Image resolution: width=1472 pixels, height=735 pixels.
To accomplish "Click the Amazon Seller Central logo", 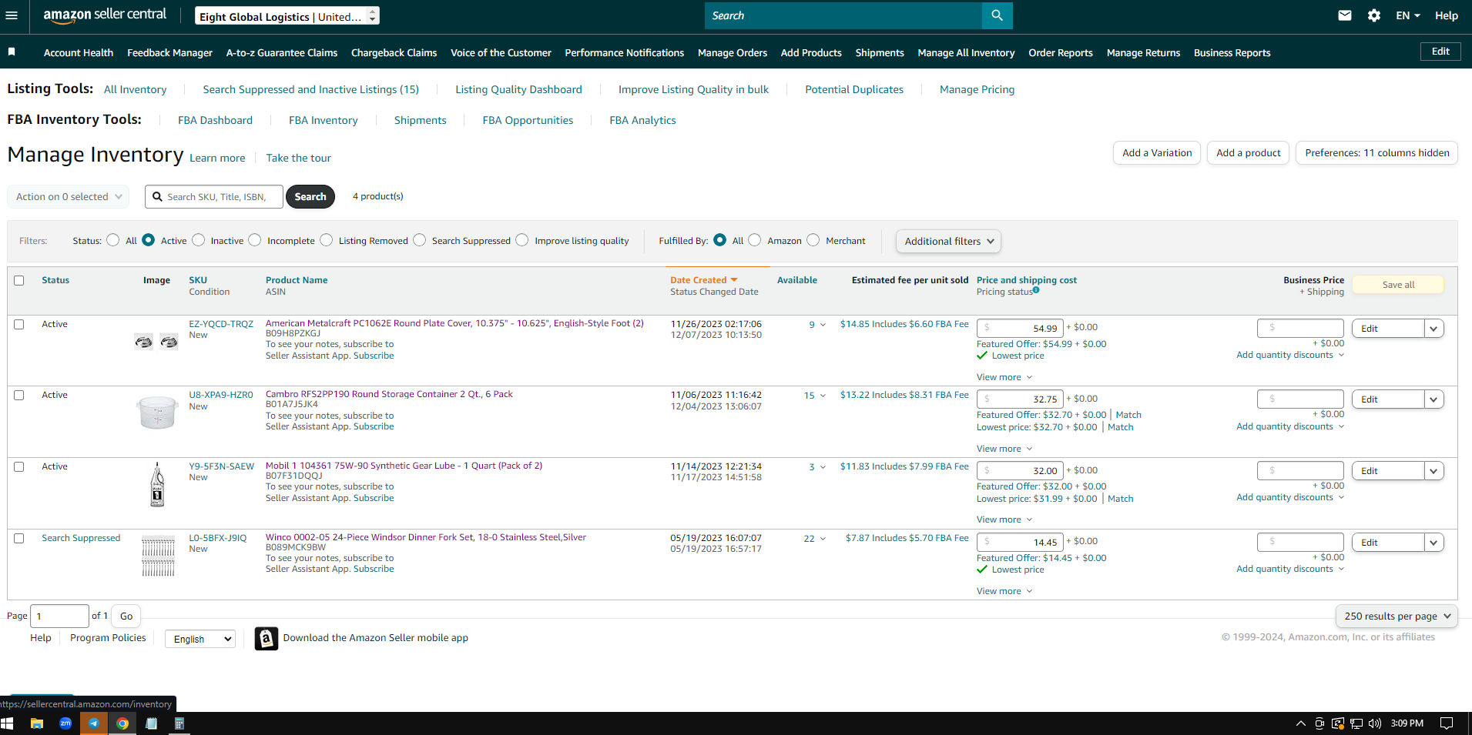I will click(105, 15).
